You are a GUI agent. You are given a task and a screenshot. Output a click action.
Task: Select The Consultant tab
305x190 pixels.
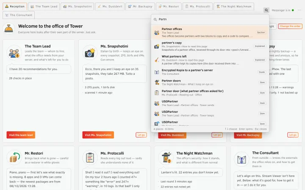pyautogui.click(x=19, y=15)
